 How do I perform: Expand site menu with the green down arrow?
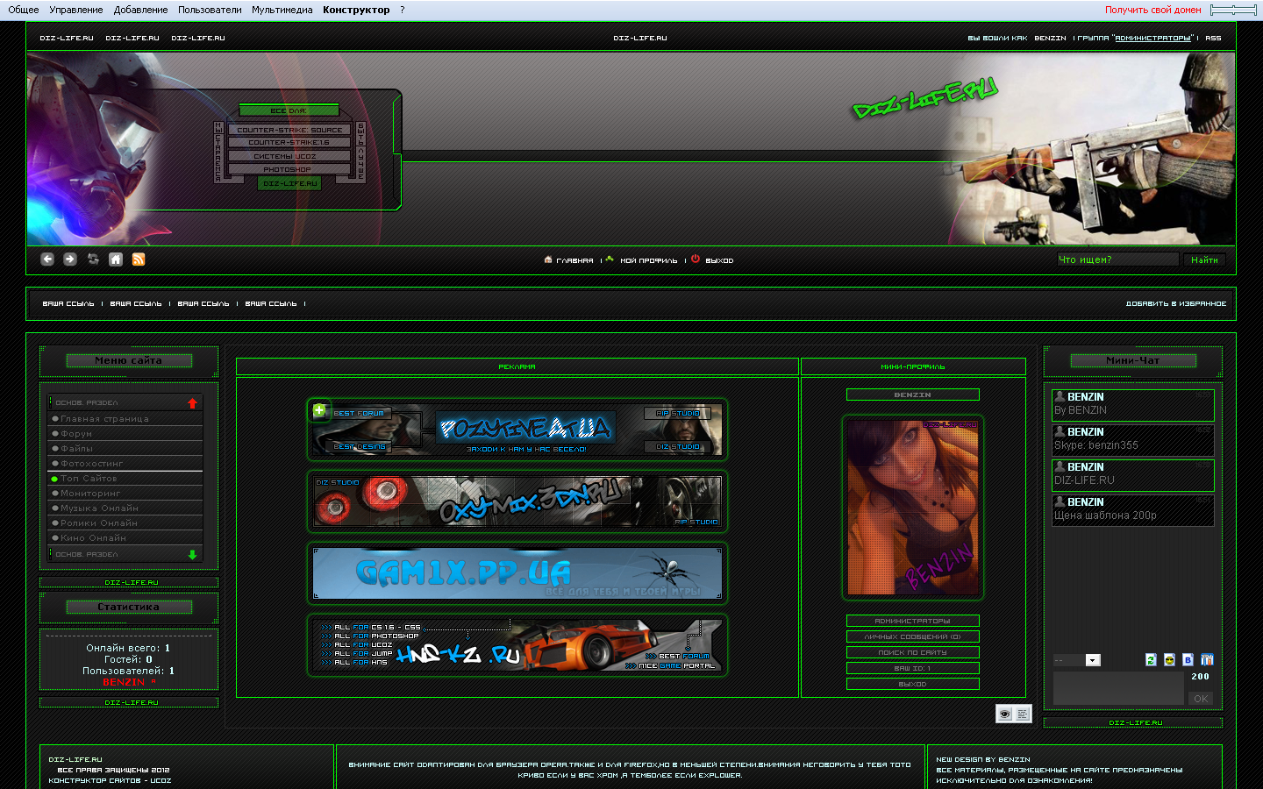(192, 555)
